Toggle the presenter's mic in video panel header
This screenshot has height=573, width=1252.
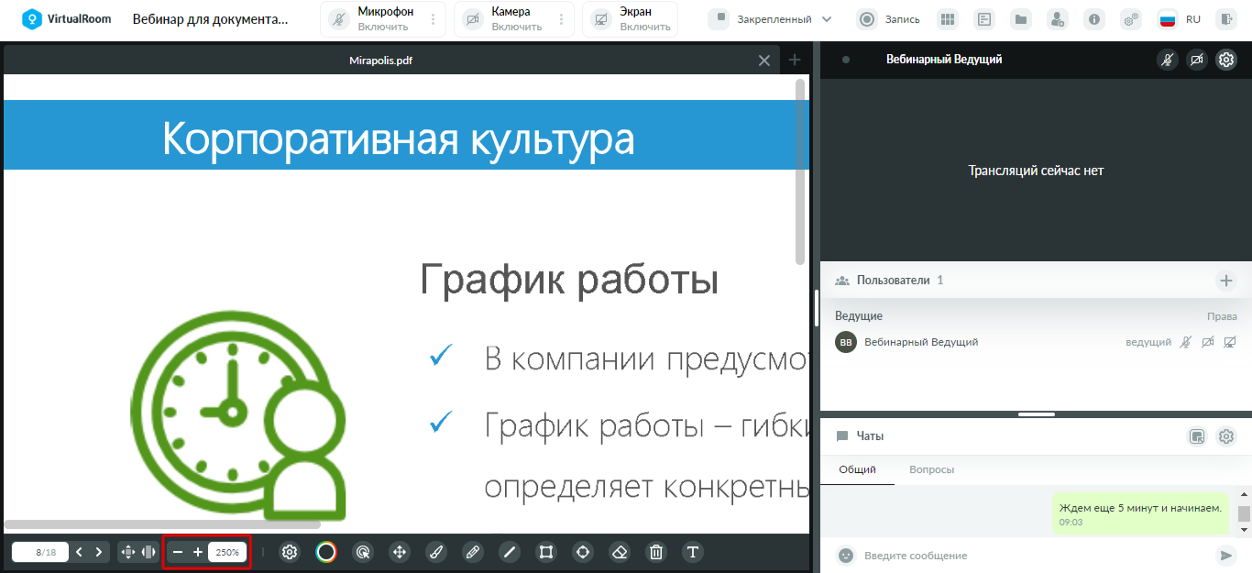(x=1167, y=60)
